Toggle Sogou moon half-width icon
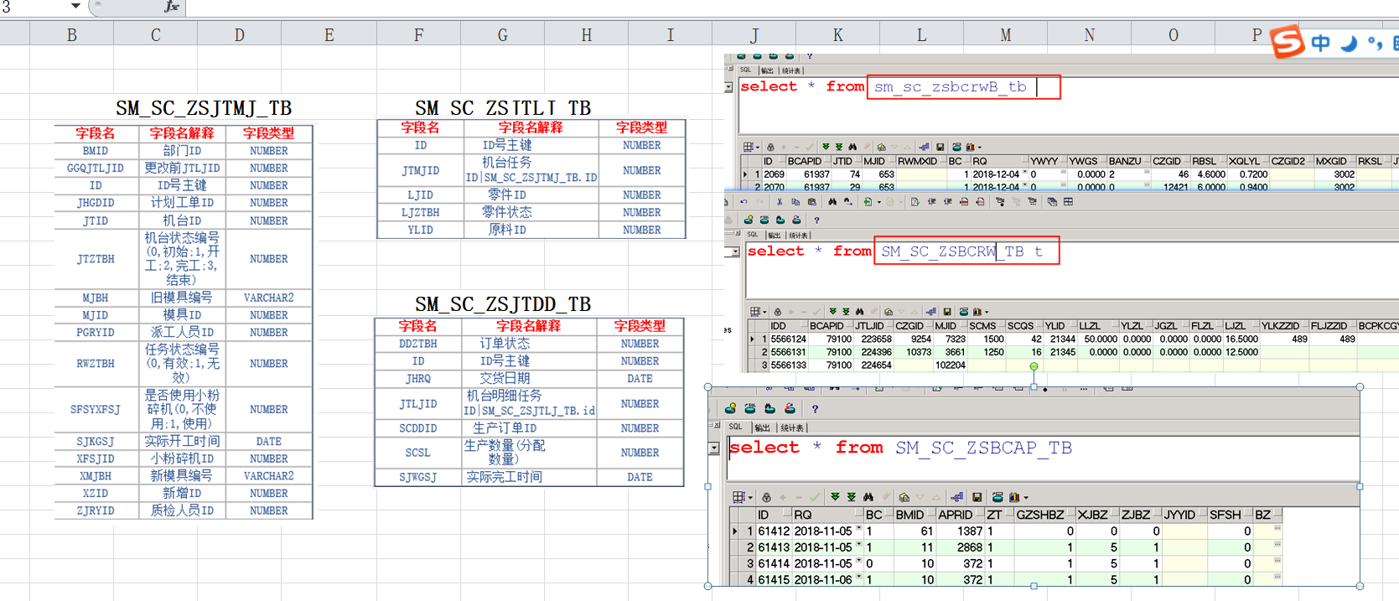Screen dimensions: 1399x601 pos(1348,43)
